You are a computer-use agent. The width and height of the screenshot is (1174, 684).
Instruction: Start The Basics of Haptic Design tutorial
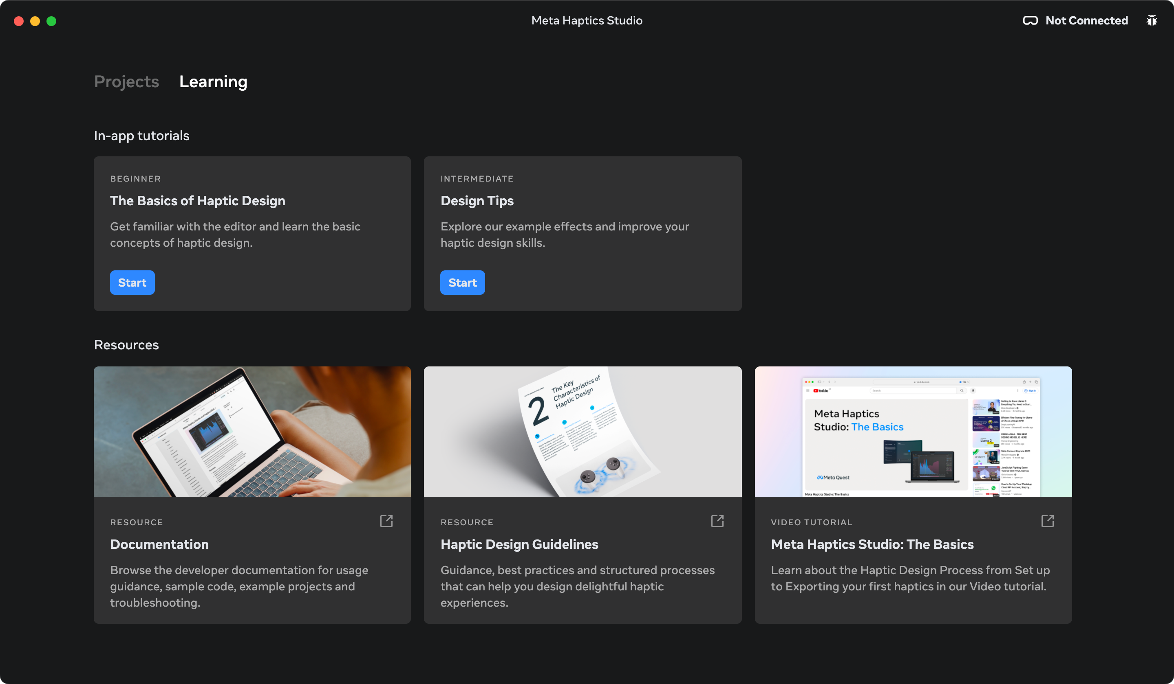click(x=132, y=283)
